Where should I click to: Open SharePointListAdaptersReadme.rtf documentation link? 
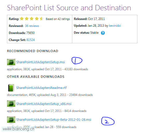click(41, 88)
